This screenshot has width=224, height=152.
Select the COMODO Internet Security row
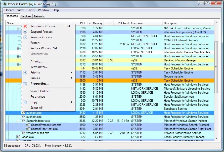[110, 40]
